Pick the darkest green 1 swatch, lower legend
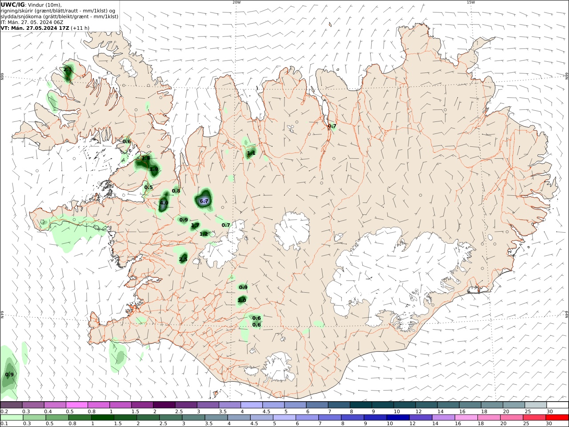Screen dimensions: 569x427 pos(102,418)
